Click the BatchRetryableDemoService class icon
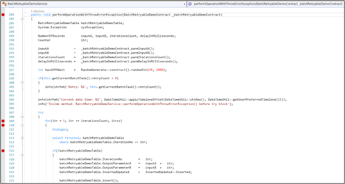This screenshot has height=184, width=345. pyautogui.click(x=4, y=4)
